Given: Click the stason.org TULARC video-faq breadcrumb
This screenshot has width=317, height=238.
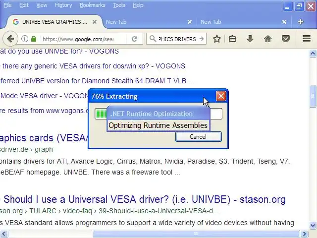Looking at the screenshot, I should 109,211.
